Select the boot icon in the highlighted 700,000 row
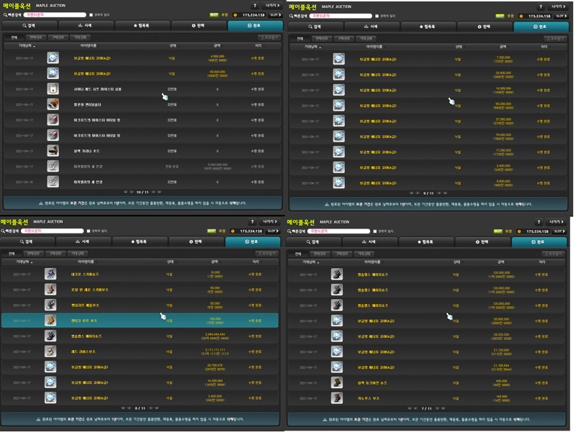The height and width of the screenshot is (437, 576). pyautogui.click(x=50, y=321)
